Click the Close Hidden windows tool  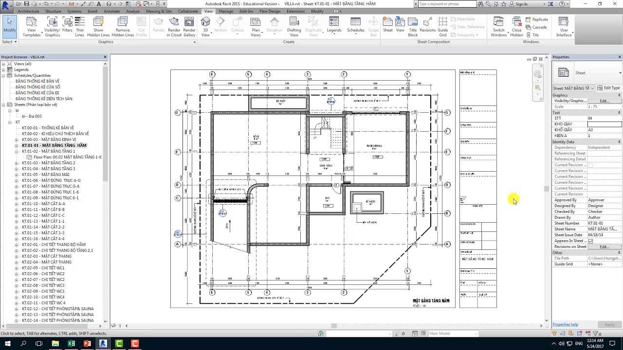coord(516,27)
